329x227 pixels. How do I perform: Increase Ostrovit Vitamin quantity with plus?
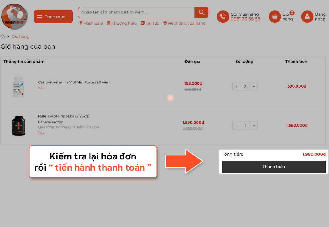coord(254,86)
